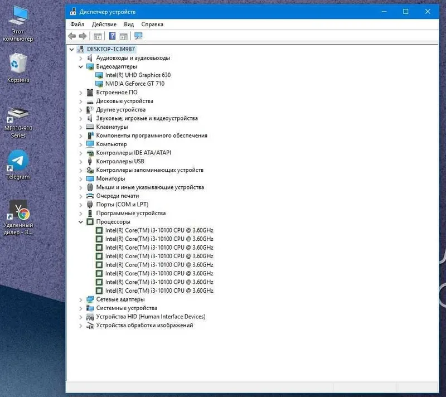The image size is (446, 397).
Task: Open the Действие menu
Action: point(104,24)
